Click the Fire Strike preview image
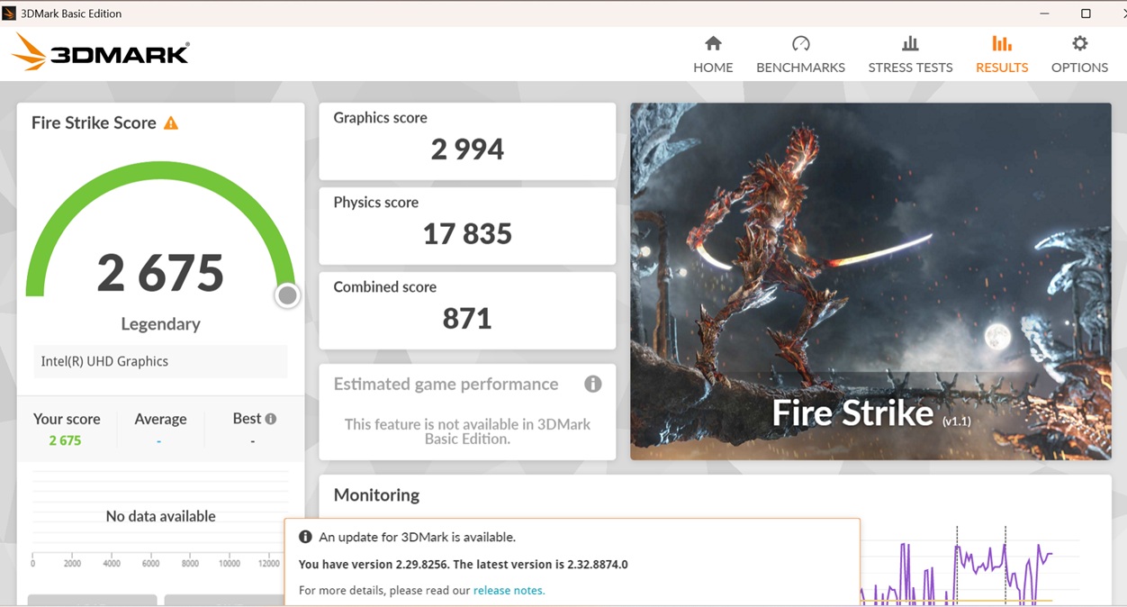Image resolution: width=1127 pixels, height=607 pixels. pyautogui.click(x=870, y=281)
